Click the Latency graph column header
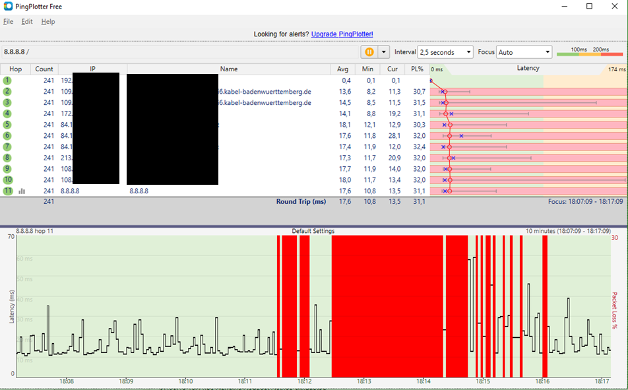The width and height of the screenshot is (628, 390). click(528, 68)
